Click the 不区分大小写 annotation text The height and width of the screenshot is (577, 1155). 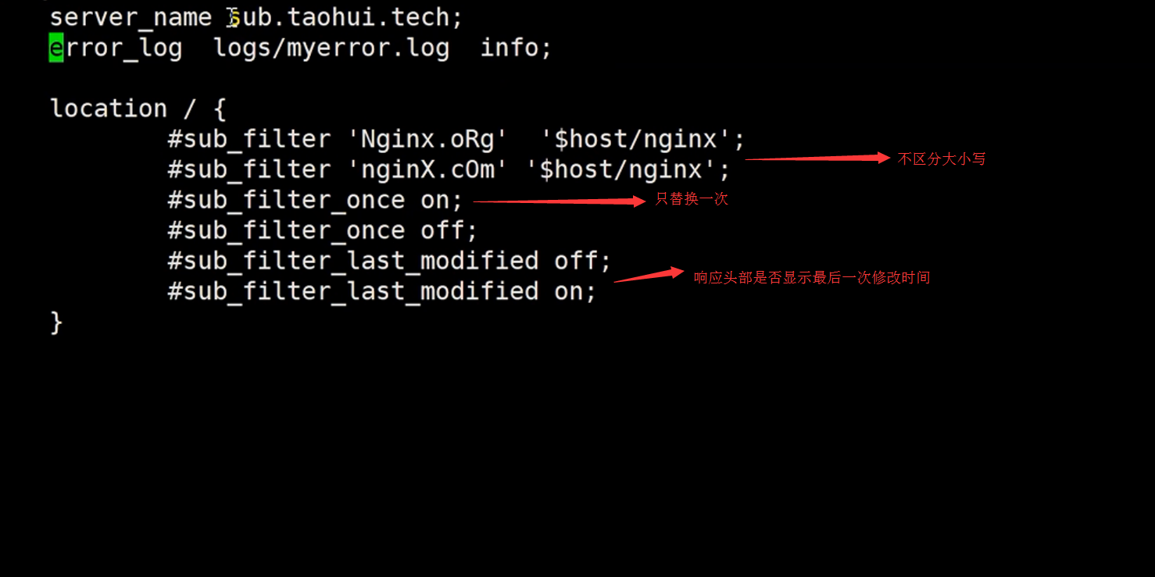[x=942, y=159]
